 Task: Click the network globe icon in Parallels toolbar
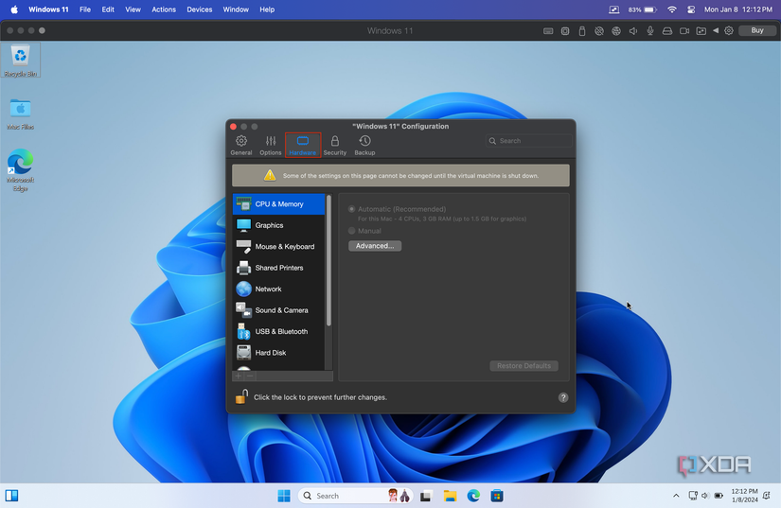(x=616, y=31)
